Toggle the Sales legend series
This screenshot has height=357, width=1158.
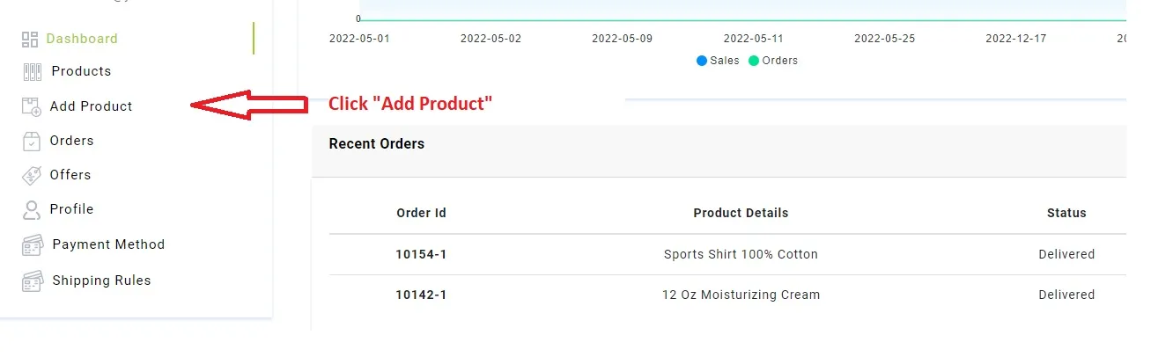718,61
